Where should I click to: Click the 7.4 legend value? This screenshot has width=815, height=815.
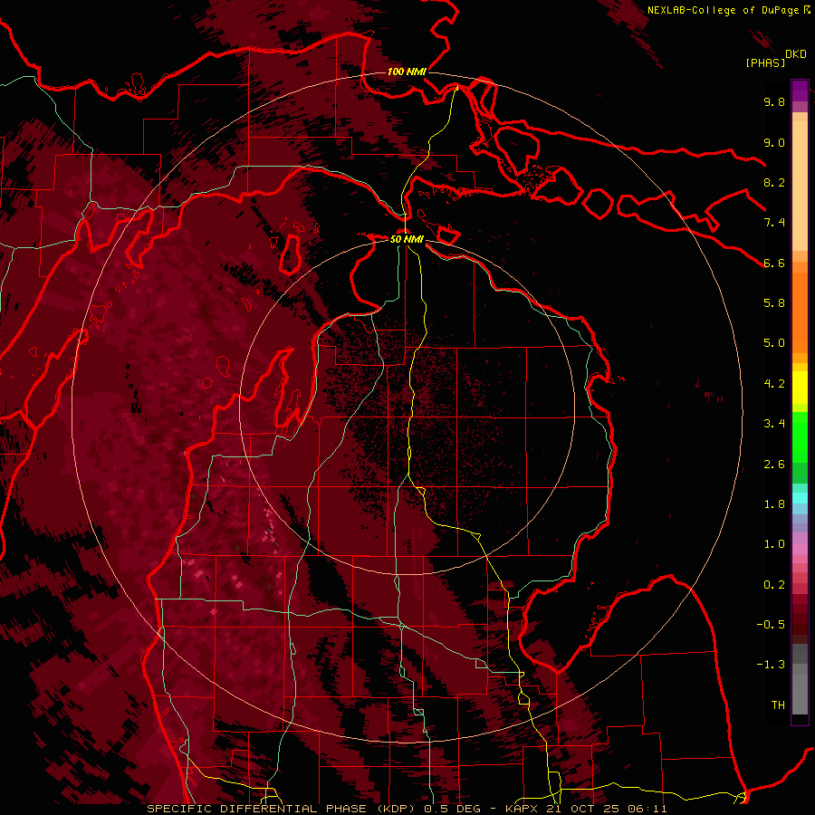pyautogui.click(x=774, y=223)
